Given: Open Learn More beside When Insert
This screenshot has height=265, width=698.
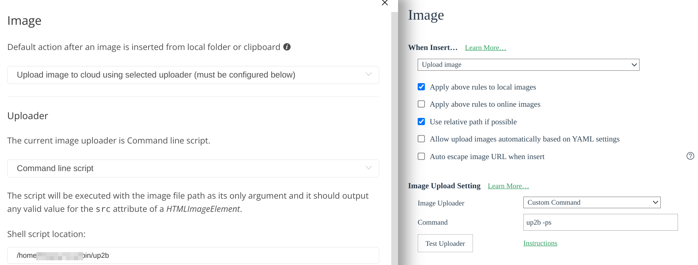Looking at the screenshot, I should point(485,47).
